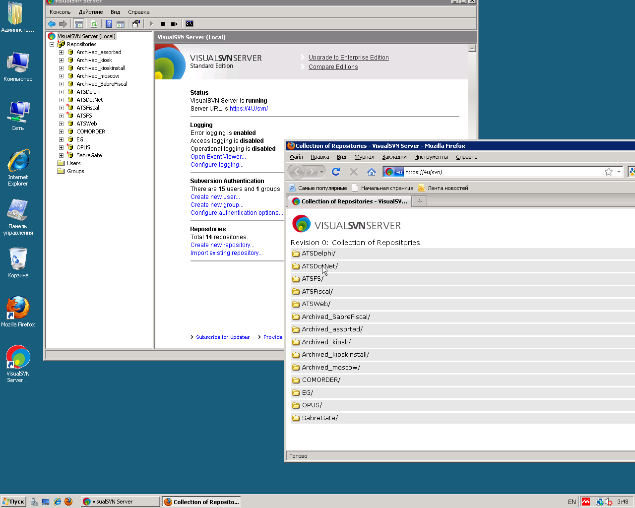Open Help with the blue question mark icon

click(x=109, y=24)
